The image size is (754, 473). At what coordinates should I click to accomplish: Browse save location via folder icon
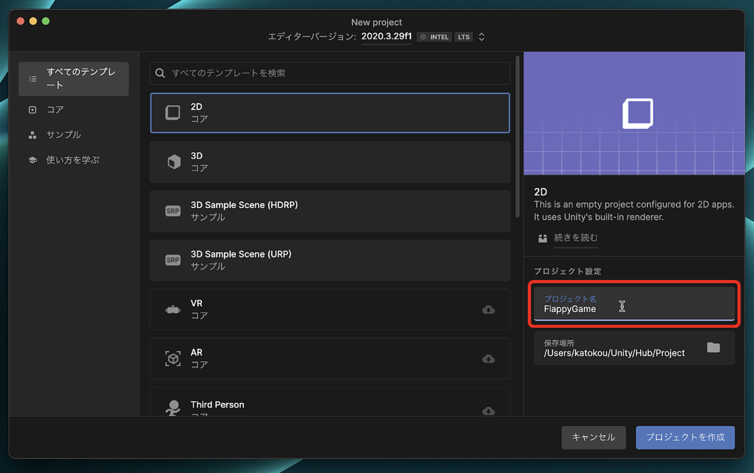[713, 347]
